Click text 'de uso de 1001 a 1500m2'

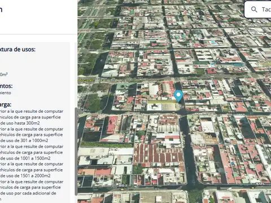click(25, 158)
